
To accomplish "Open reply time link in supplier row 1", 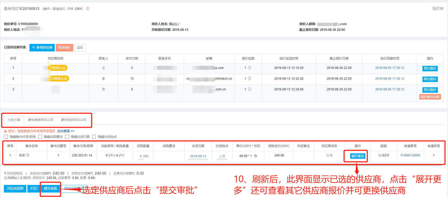I will (x=390, y=68).
